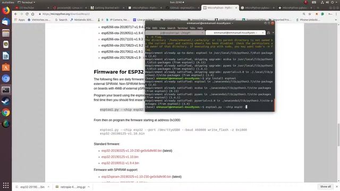The height and width of the screenshot is (191, 340).
Task: Show the applications grid
Action: tap(6, 185)
